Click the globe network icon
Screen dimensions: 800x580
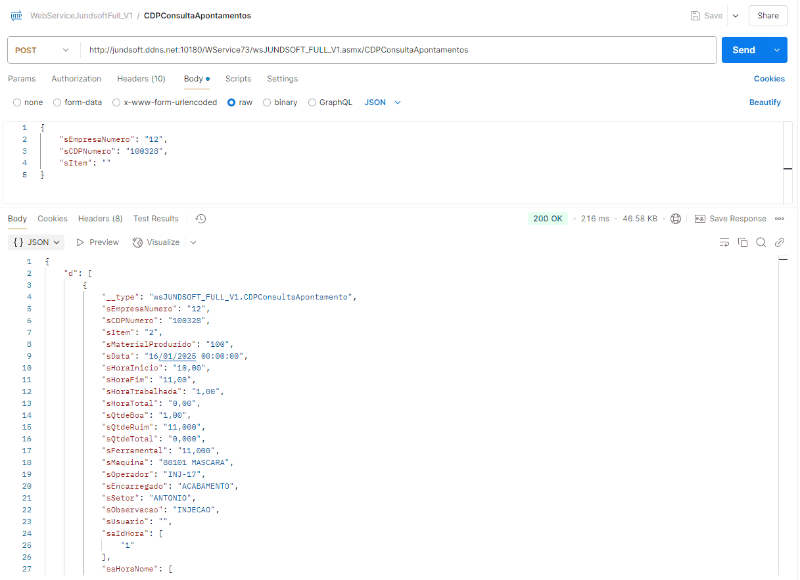(676, 219)
